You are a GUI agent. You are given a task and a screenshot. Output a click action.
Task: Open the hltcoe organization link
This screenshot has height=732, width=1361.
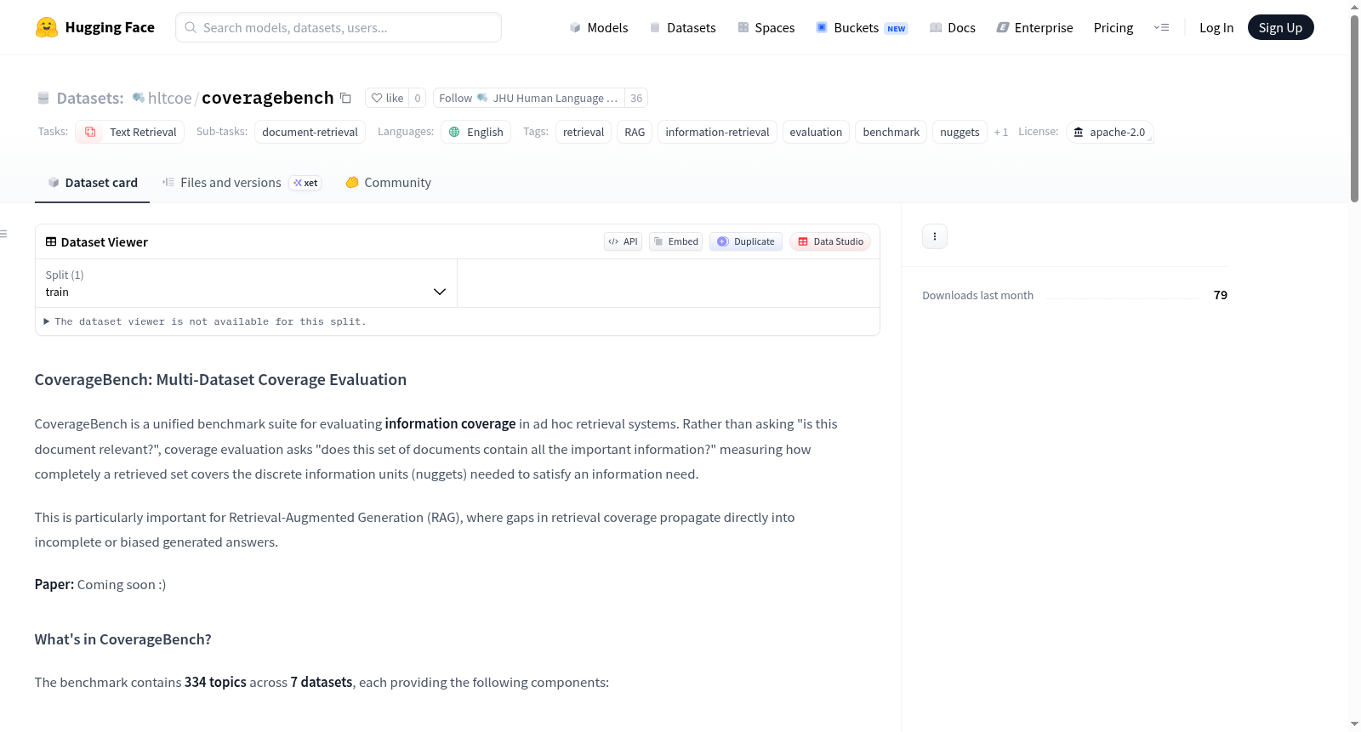pos(170,98)
